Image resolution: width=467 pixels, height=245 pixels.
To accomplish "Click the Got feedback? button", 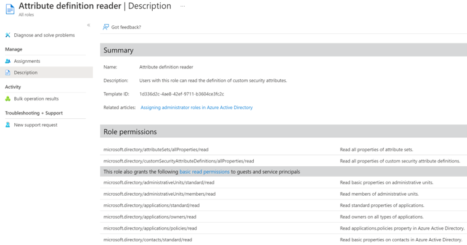I will (122, 27).
